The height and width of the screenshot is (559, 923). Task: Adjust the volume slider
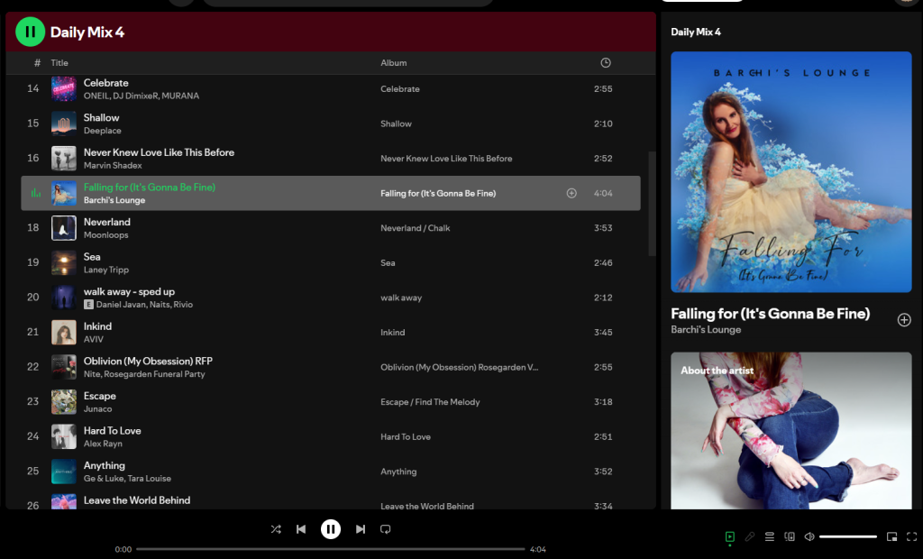pyautogui.click(x=847, y=536)
